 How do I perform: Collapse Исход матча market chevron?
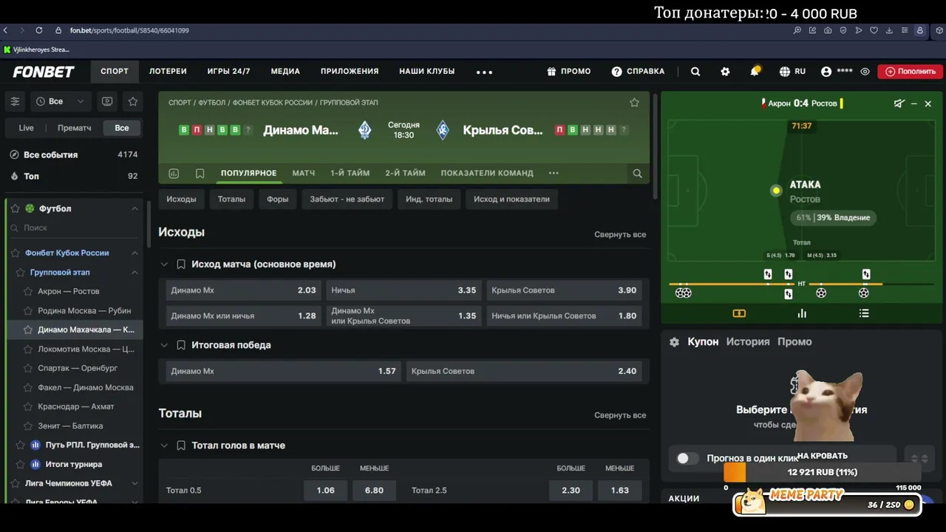point(164,264)
